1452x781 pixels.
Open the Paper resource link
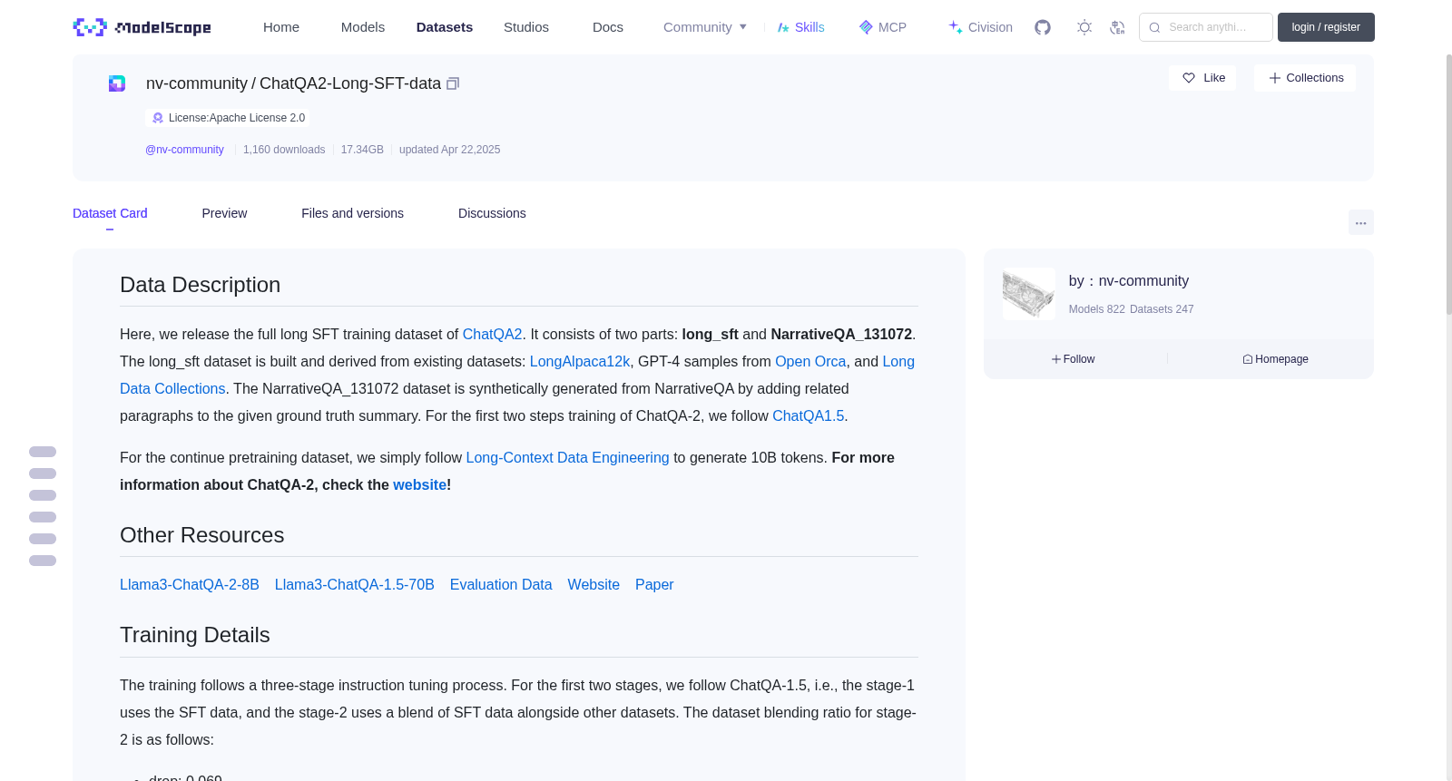click(654, 585)
